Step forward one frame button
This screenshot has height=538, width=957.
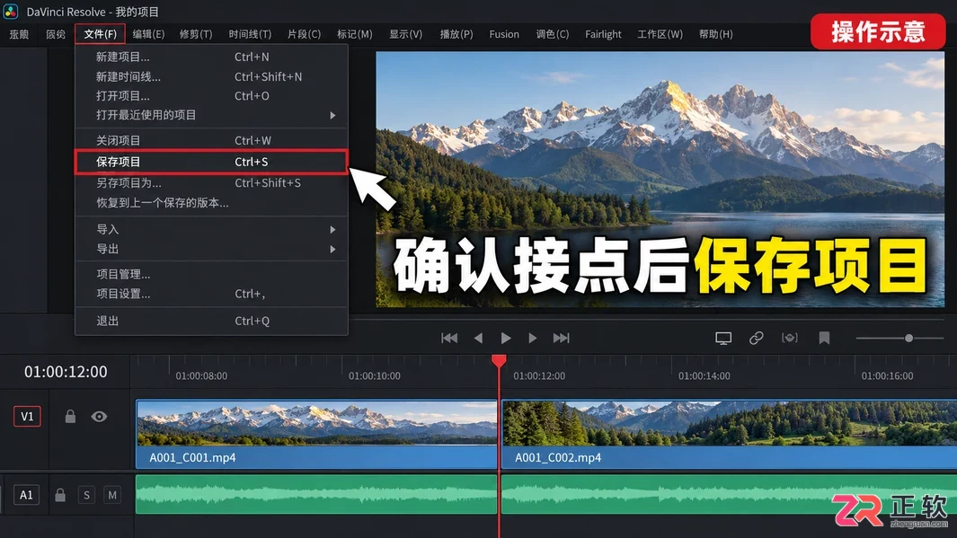[x=532, y=338]
